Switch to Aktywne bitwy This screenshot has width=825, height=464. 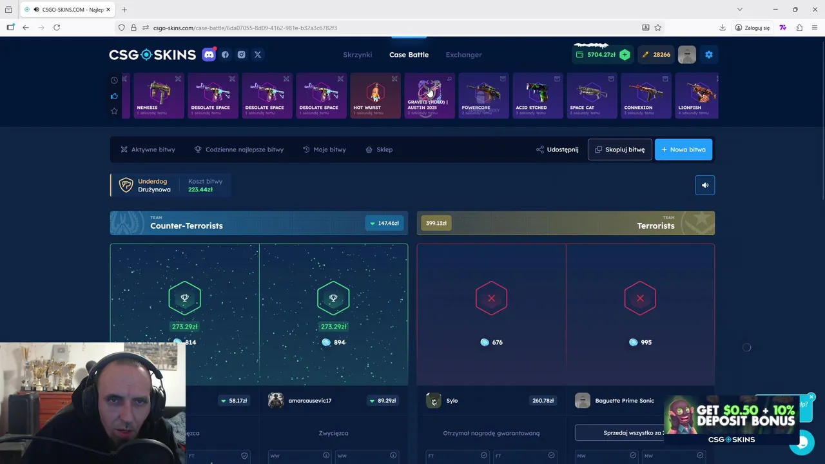coord(148,150)
